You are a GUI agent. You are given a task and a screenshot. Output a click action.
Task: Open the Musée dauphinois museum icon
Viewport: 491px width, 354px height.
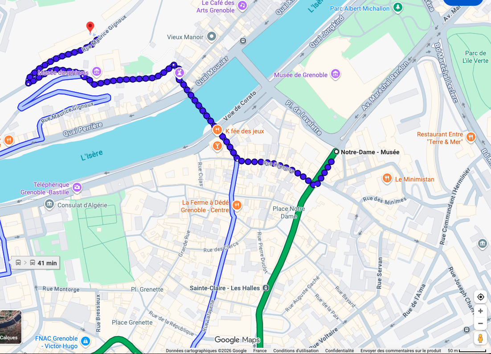click(x=97, y=72)
